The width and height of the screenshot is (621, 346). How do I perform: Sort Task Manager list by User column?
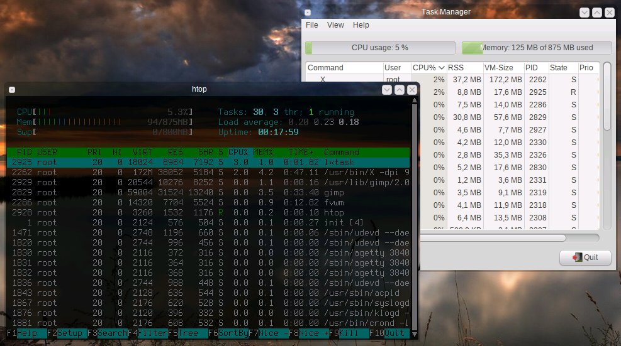click(x=397, y=68)
